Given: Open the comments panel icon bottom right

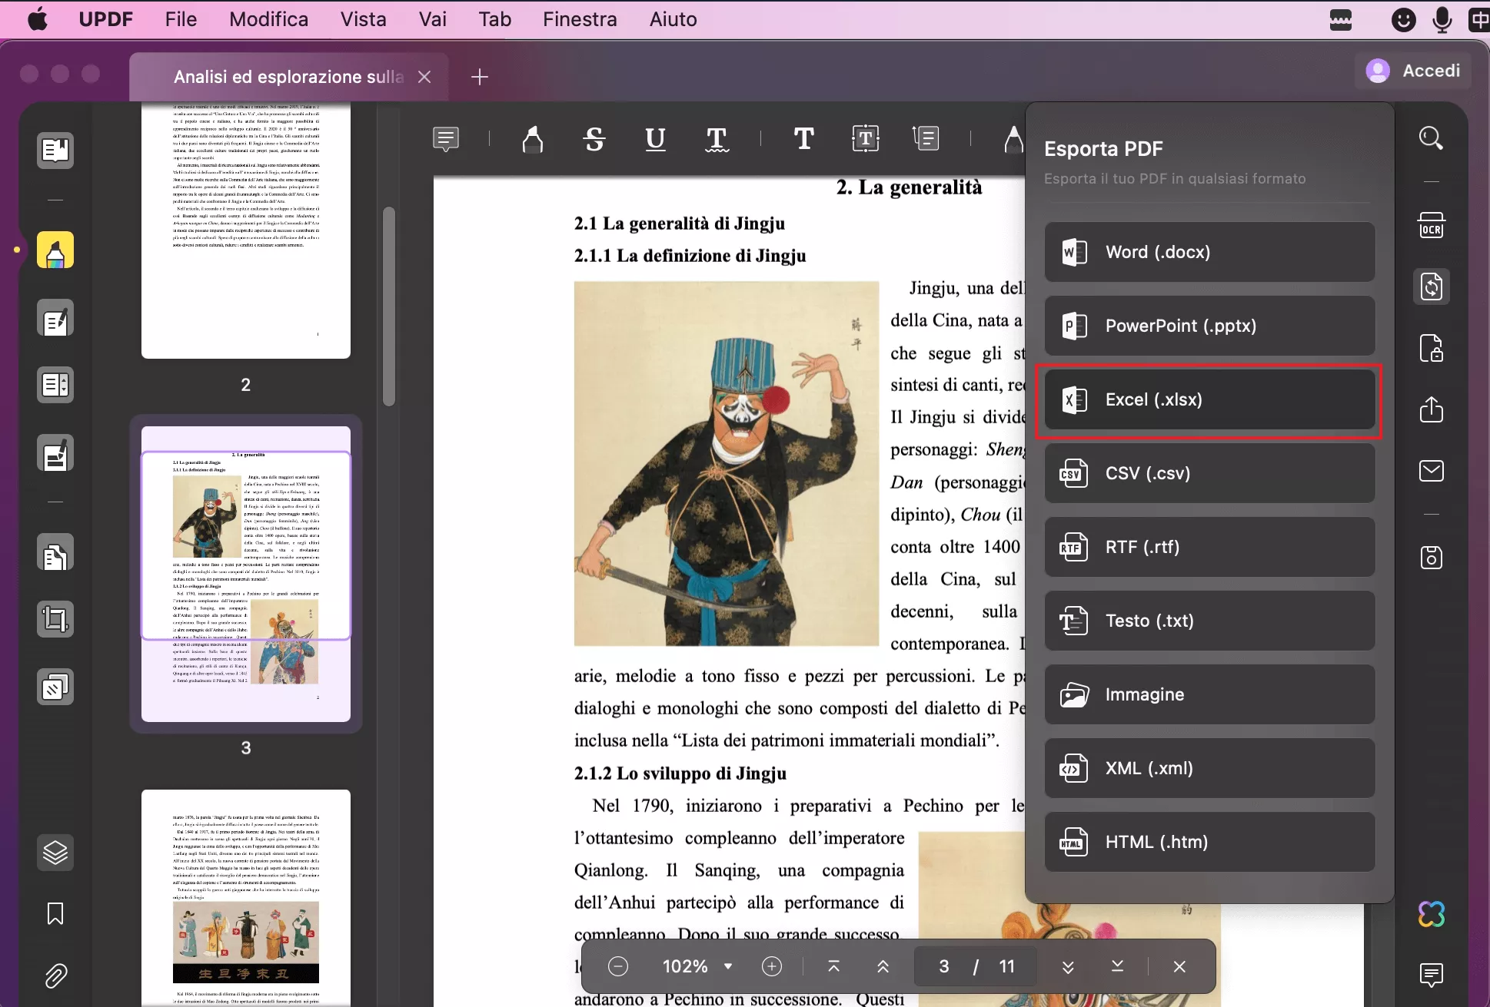Looking at the screenshot, I should 1431,976.
